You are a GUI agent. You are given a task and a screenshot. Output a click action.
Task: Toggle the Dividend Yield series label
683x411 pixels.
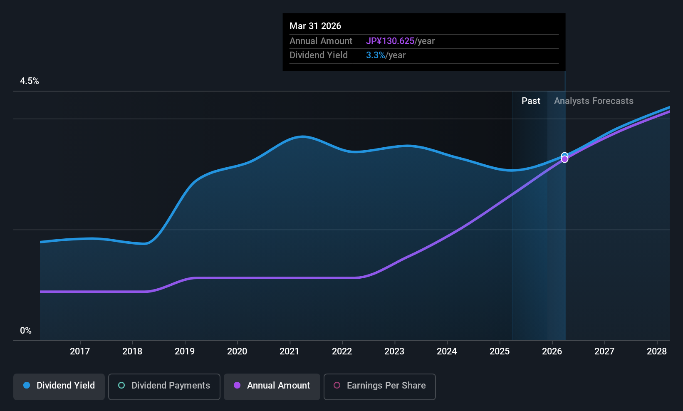click(66, 386)
